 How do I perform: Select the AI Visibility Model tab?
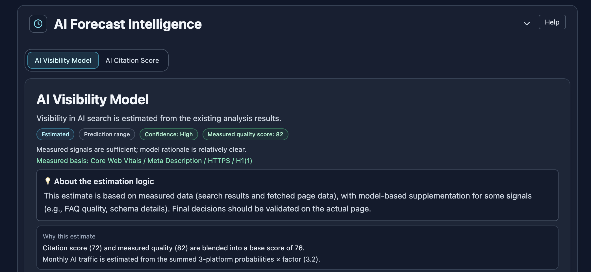click(62, 60)
